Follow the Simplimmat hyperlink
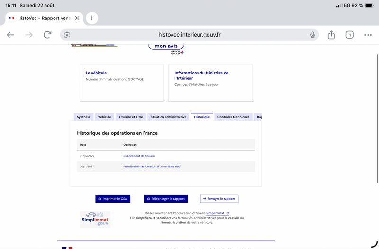 (217, 213)
